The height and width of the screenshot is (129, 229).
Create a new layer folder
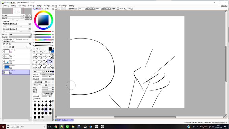point(10,44)
